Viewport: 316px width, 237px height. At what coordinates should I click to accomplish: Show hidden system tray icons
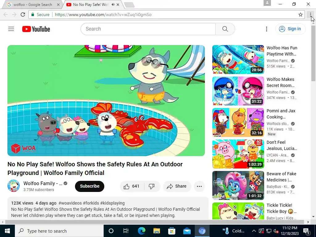coord(254,231)
